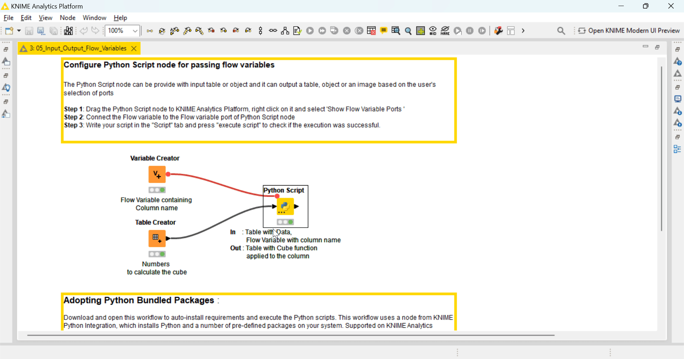This screenshot has width=684, height=359.
Task: Save the workflow with the toolbar save icon
Action: (29, 31)
